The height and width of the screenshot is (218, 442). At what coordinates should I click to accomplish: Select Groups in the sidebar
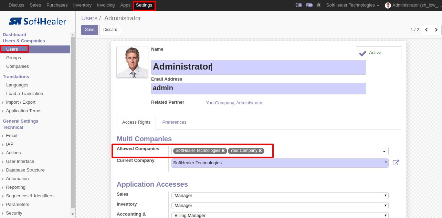pyautogui.click(x=13, y=58)
